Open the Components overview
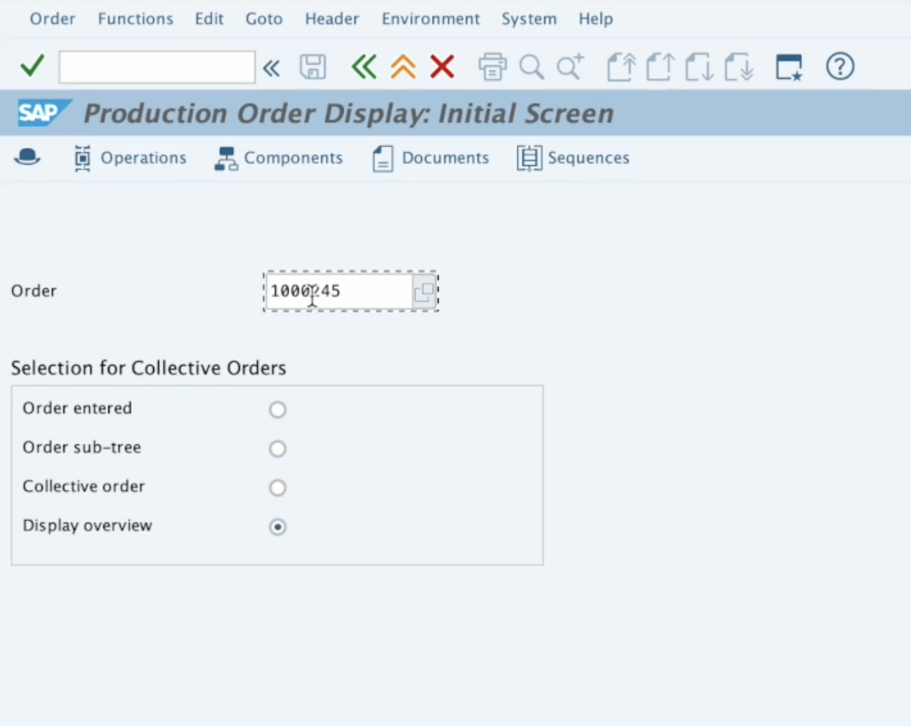This screenshot has width=911, height=726. tap(279, 158)
